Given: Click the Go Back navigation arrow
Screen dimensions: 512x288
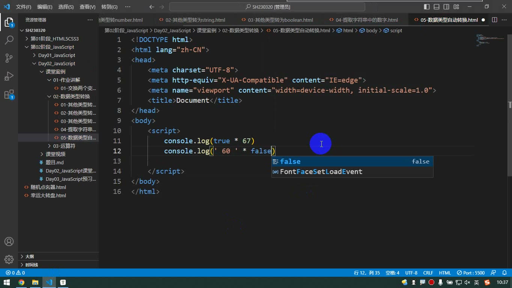Looking at the screenshot, I should 152,7.
